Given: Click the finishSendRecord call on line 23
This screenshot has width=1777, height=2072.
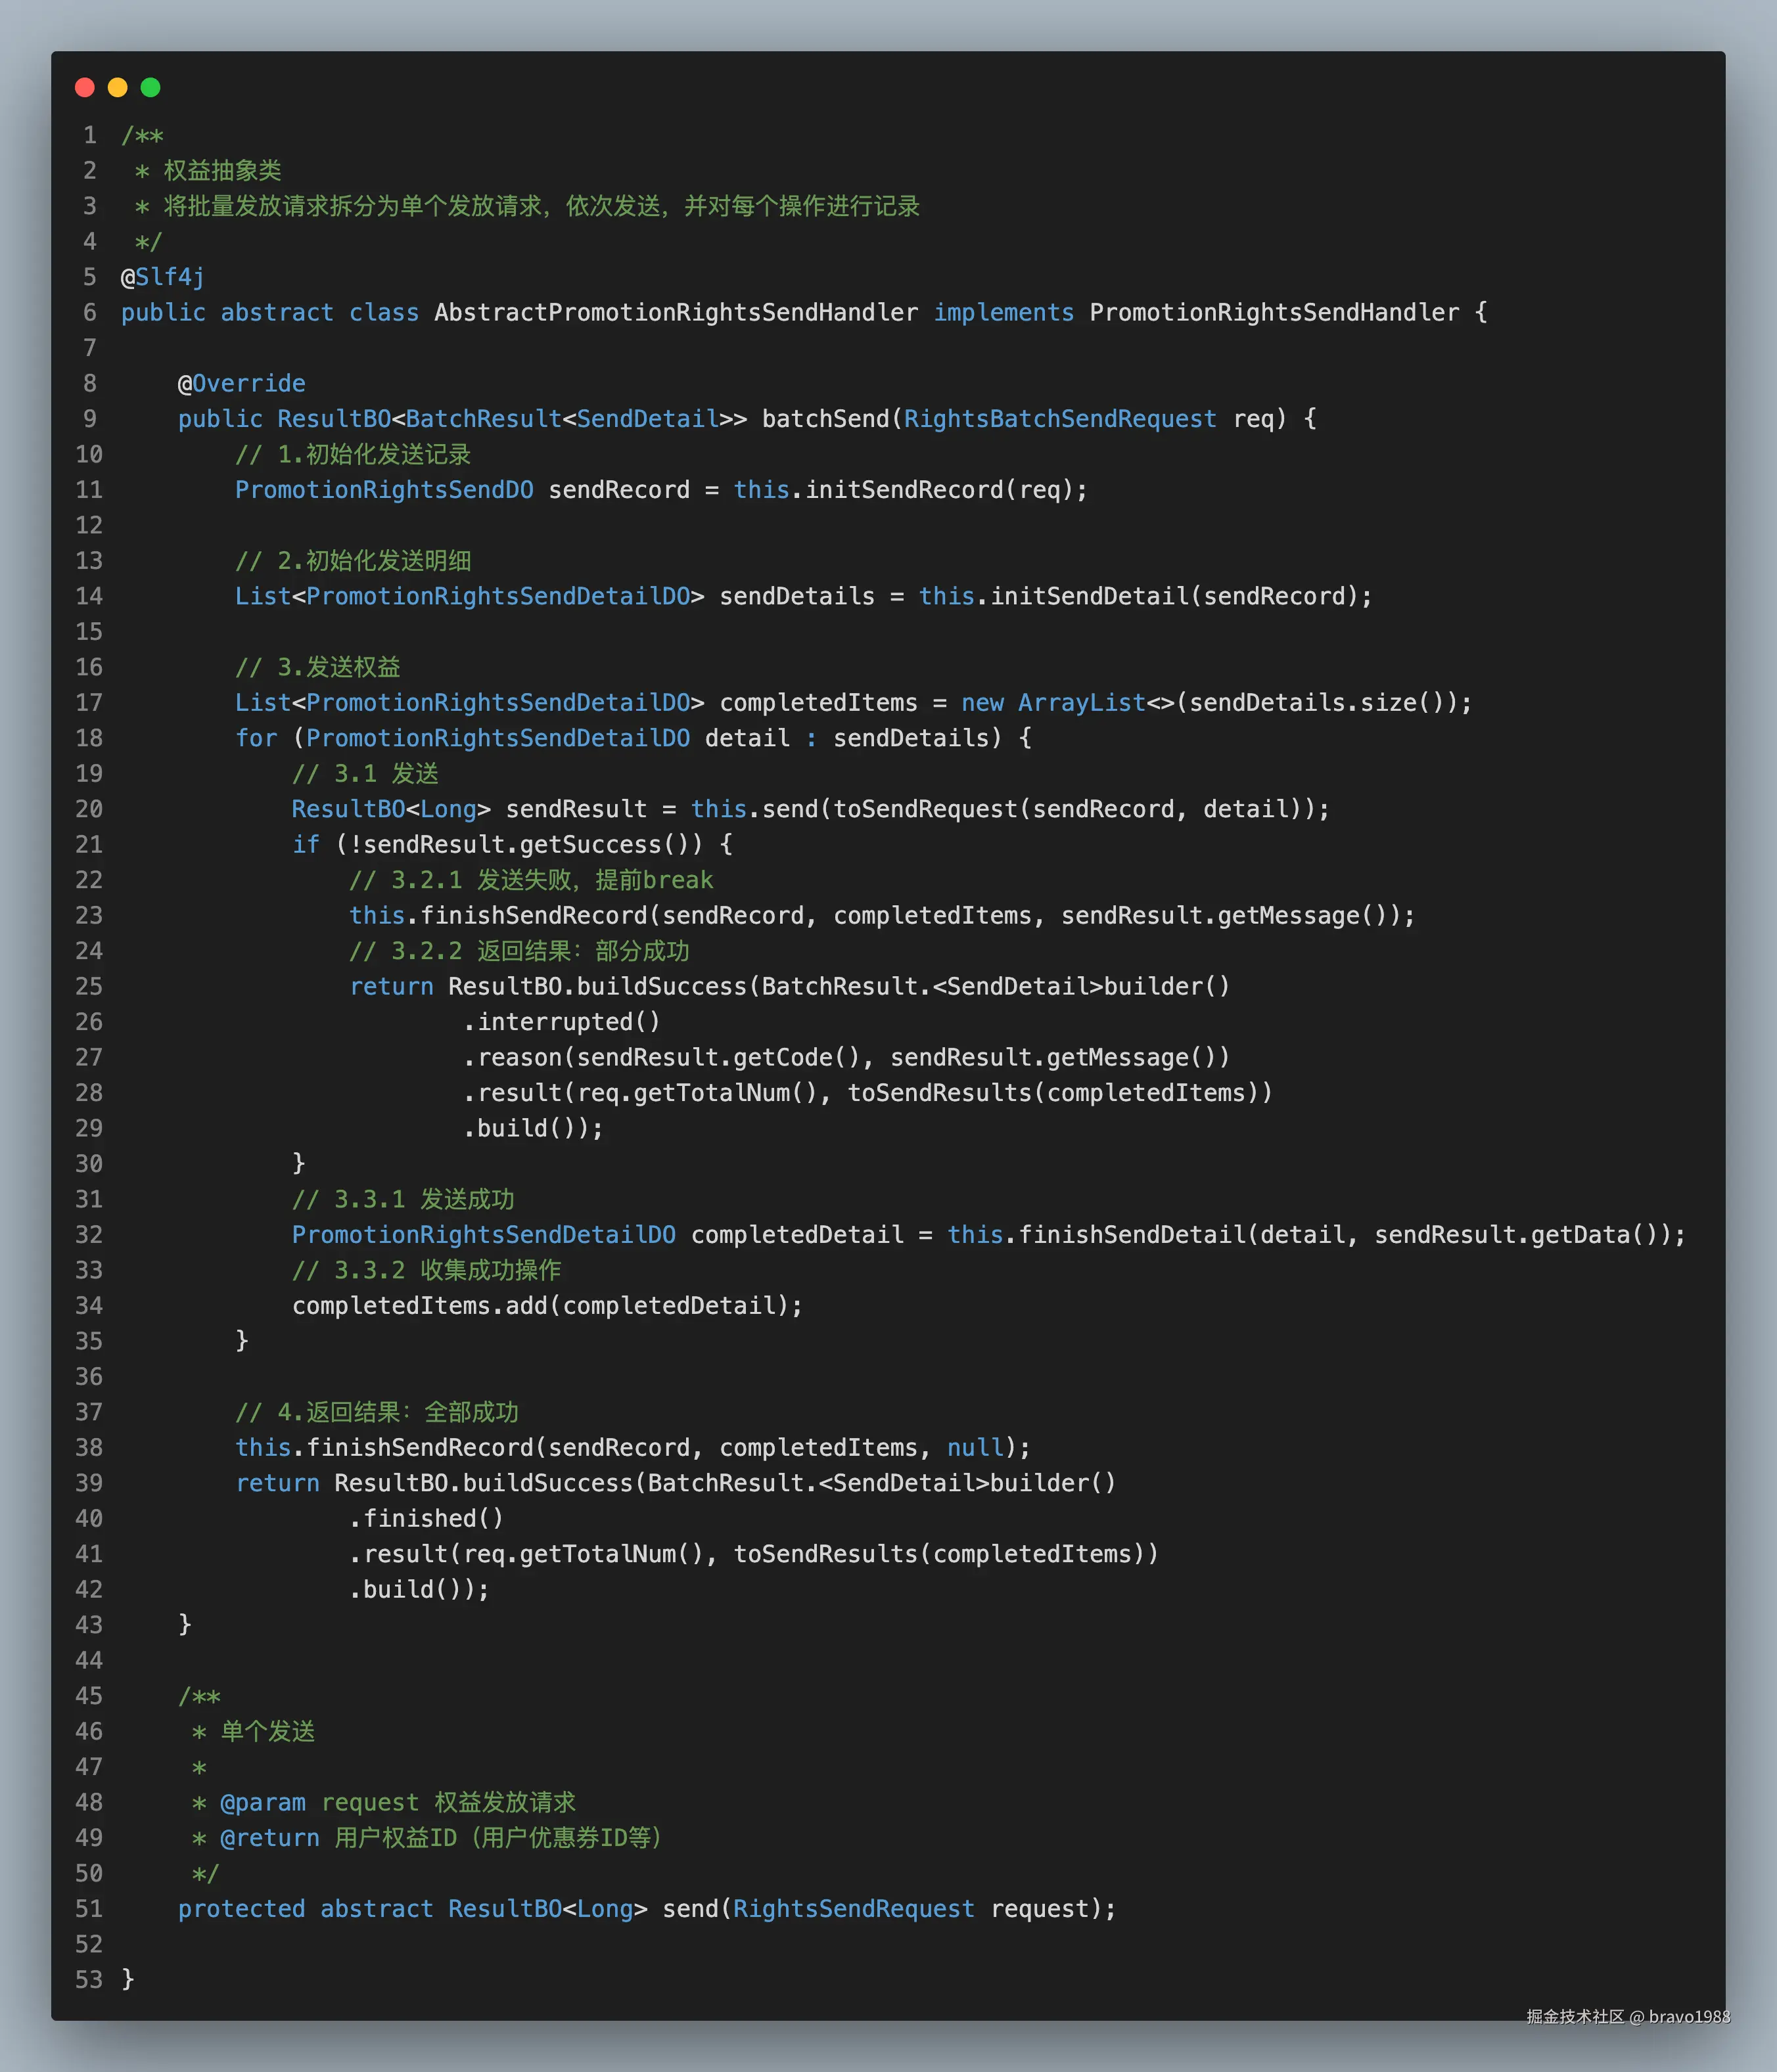Looking at the screenshot, I should coord(534,916).
